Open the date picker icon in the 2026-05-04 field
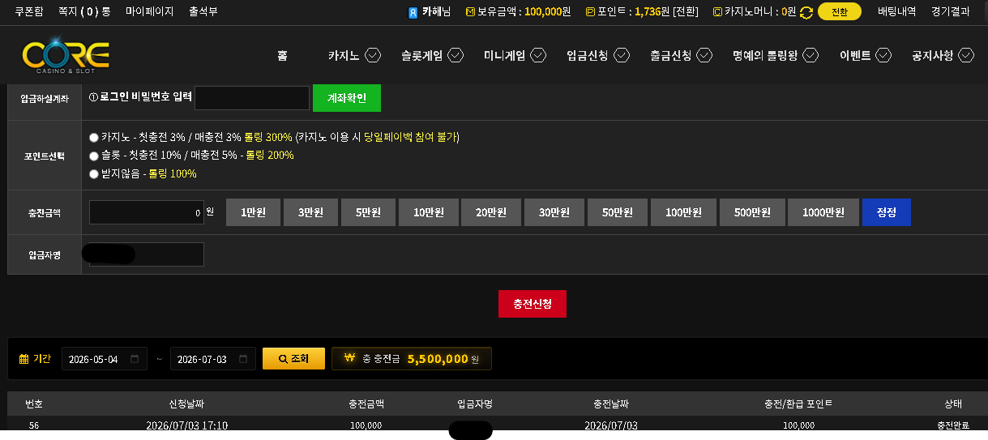The width and height of the screenshot is (988, 440). click(135, 359)
